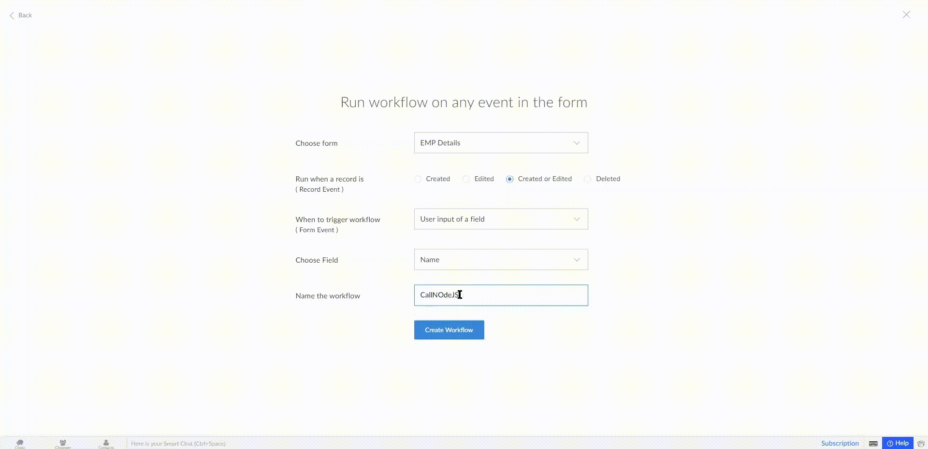Open the Subscription link
928x449 pixels.
pyautogui.click(x=840, y=443)
